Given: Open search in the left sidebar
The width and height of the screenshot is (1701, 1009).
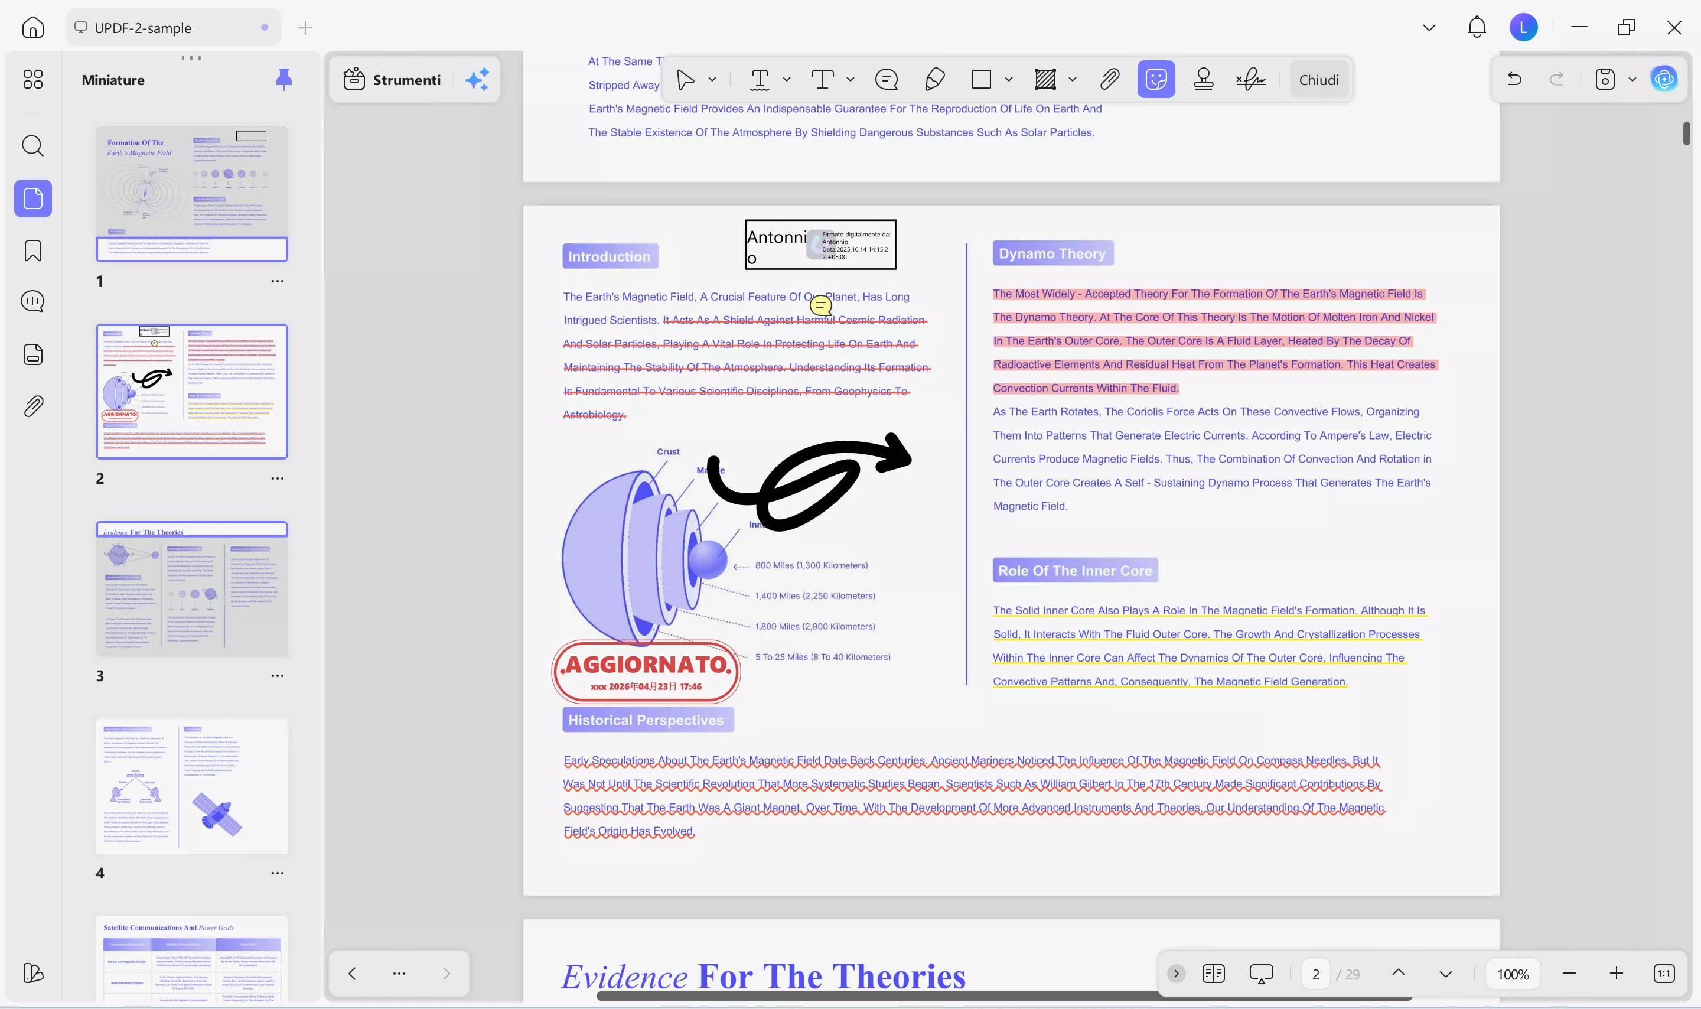Looking at the screenshot, I should coord(32,146).
